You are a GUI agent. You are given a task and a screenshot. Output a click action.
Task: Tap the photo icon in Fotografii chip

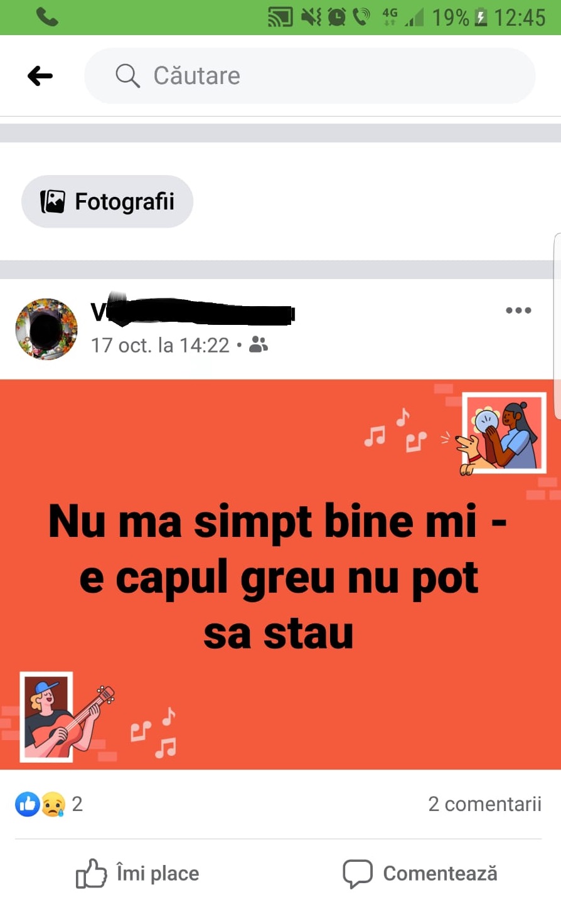tap(53, 201)
